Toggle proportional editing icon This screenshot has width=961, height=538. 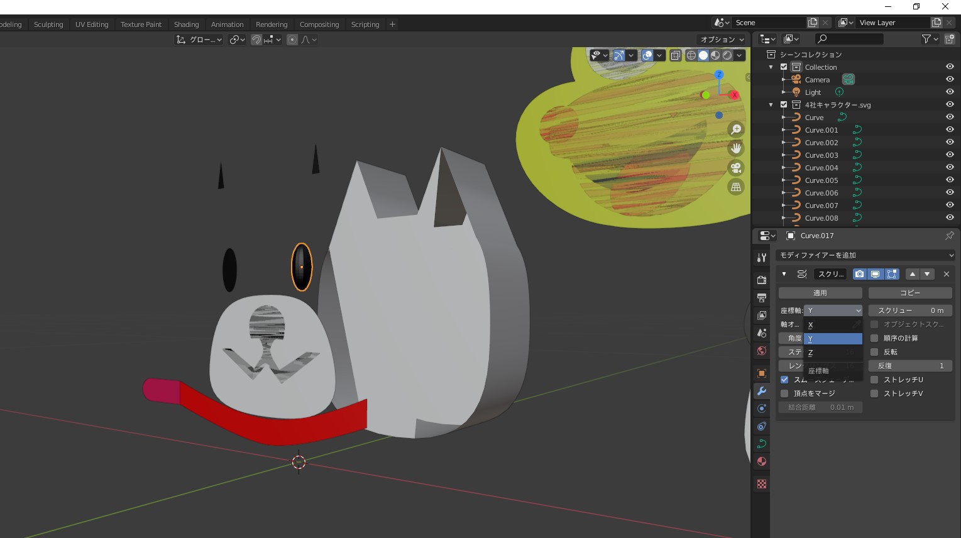tap(292, 40)
